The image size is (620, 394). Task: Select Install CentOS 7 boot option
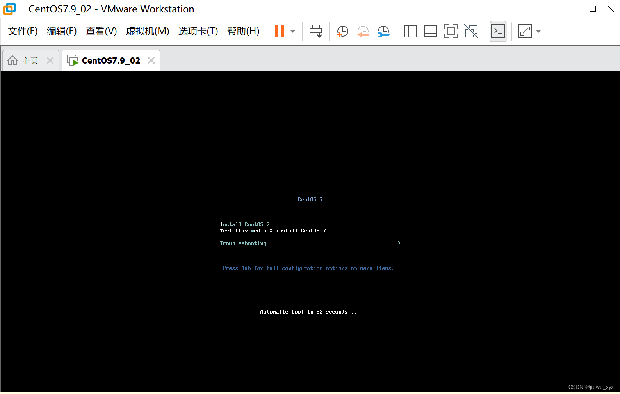point(245,224)
